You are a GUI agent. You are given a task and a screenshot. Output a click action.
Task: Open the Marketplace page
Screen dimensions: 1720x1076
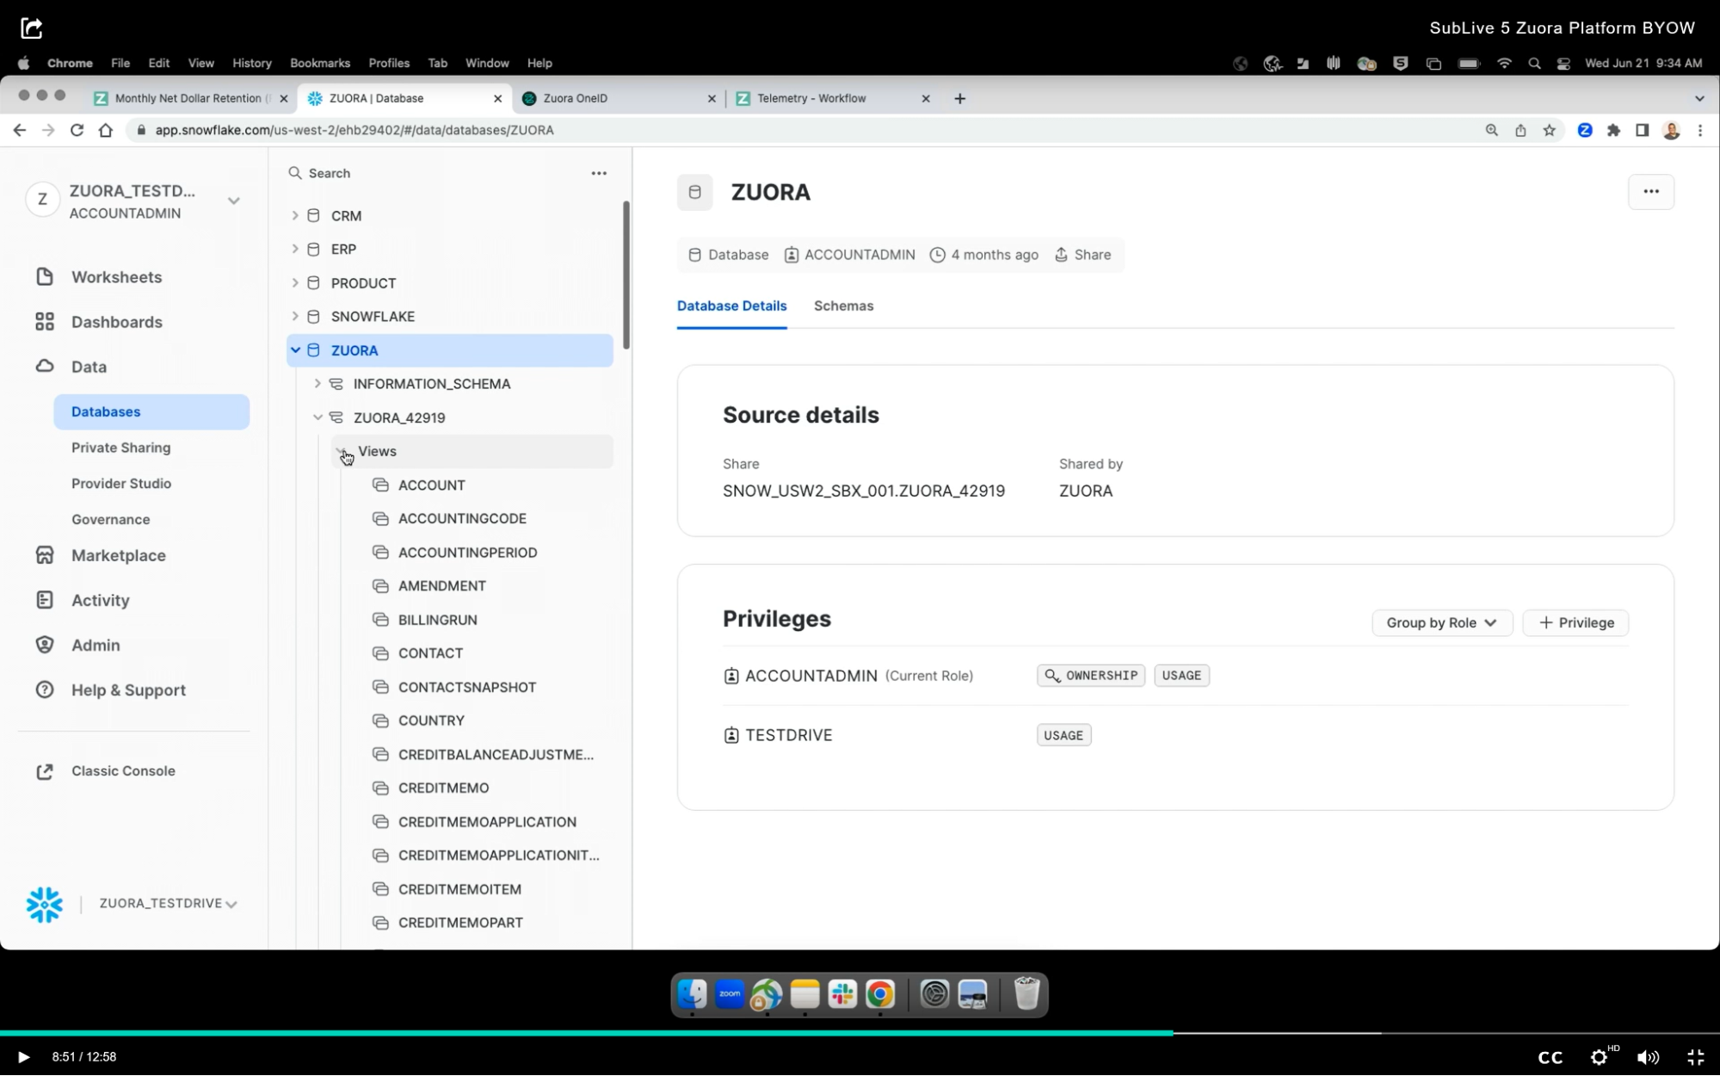[118, 555]
